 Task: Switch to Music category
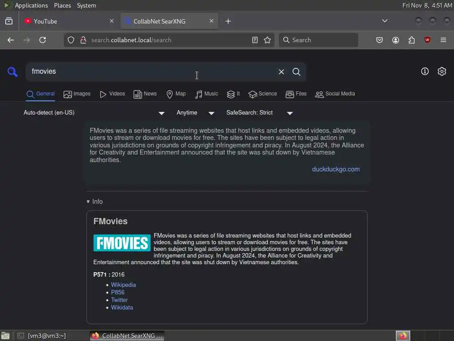(207, 94)
